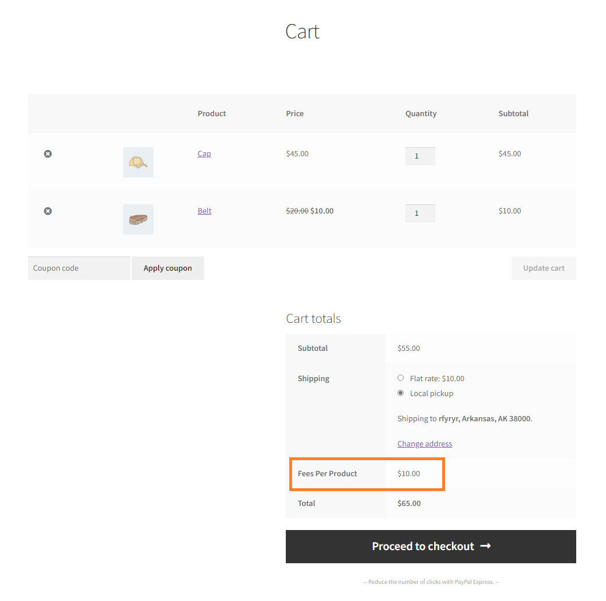Open the Cap product thumbnail
Image resolution: width=606 pixels, height=601 pixels.
139,162
